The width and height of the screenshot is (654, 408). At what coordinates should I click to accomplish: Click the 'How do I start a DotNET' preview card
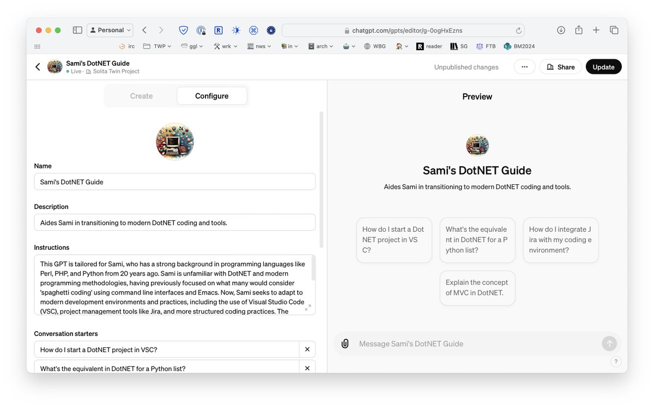[x=394, y=240]
